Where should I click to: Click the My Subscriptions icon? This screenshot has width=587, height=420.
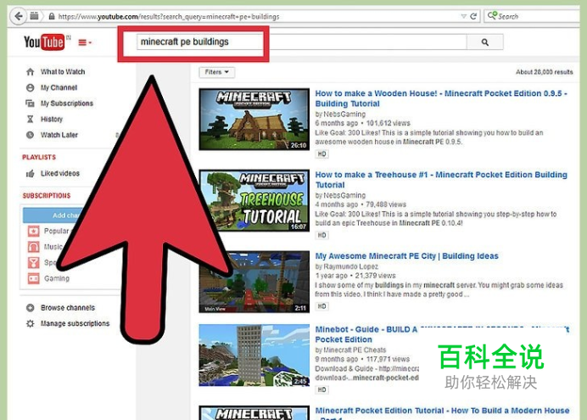[x=30, y=104]
